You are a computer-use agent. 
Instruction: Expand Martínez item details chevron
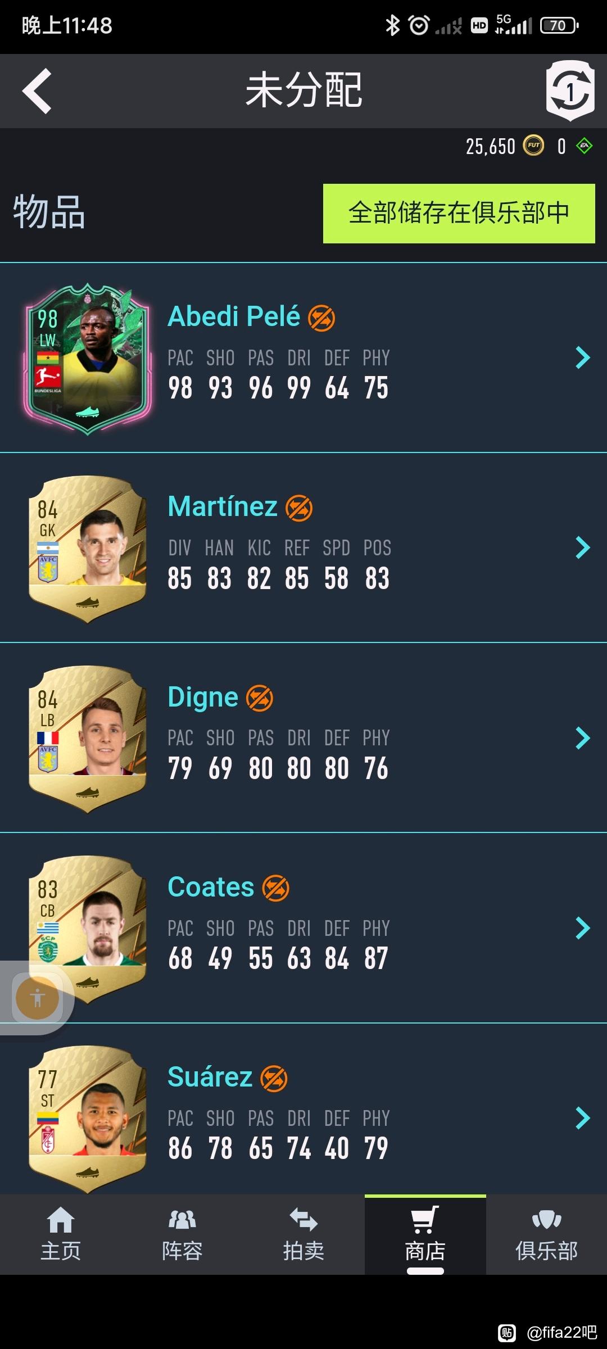(583, 547)
